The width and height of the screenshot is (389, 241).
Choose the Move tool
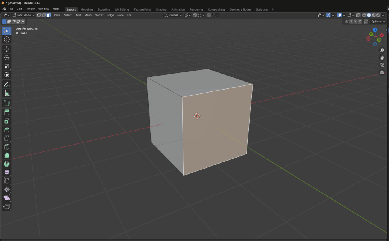pos(7,49)
